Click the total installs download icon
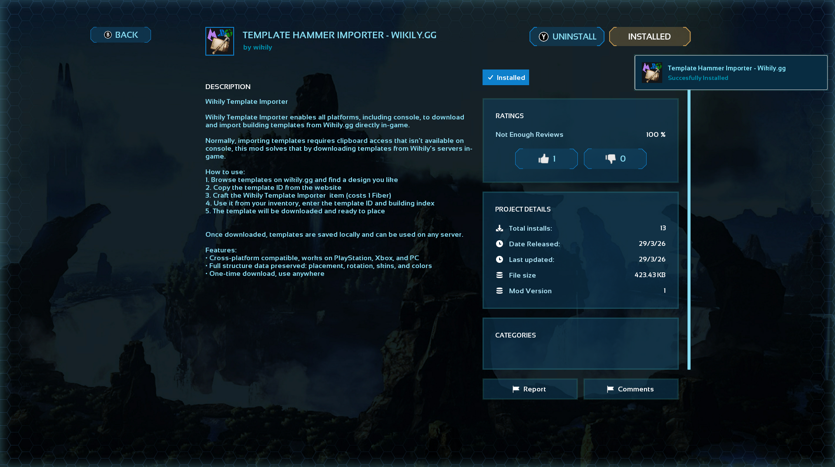 tap(499, 228)
